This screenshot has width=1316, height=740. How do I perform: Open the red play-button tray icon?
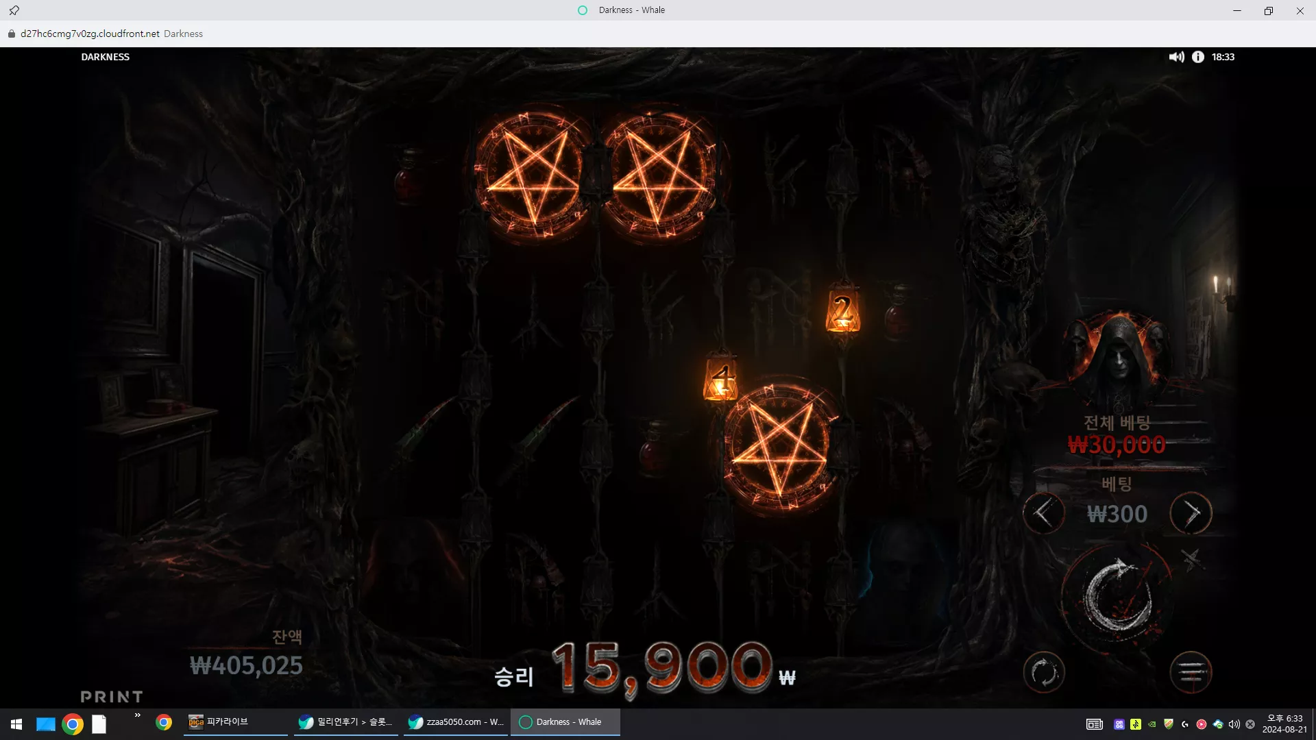pos(1202,724)
